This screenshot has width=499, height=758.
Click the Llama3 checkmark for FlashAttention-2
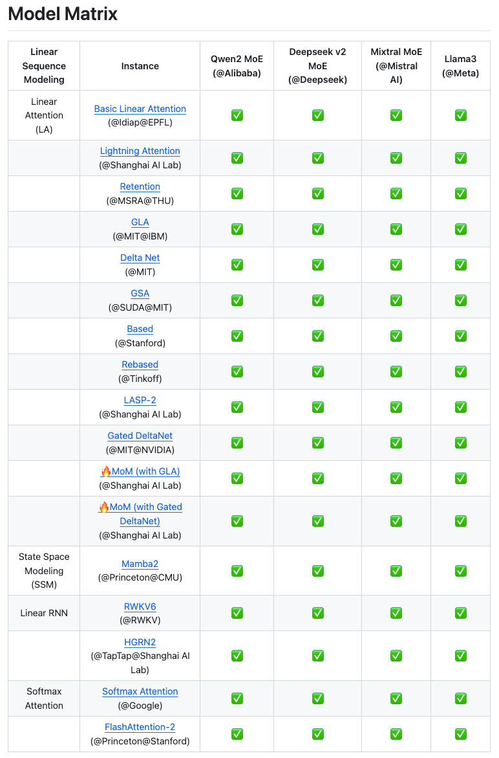pyautogui.click(x=460, y=733)
